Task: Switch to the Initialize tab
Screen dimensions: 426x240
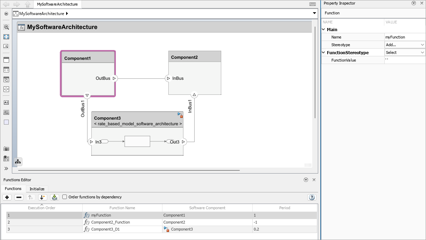Action: (37, 189)
